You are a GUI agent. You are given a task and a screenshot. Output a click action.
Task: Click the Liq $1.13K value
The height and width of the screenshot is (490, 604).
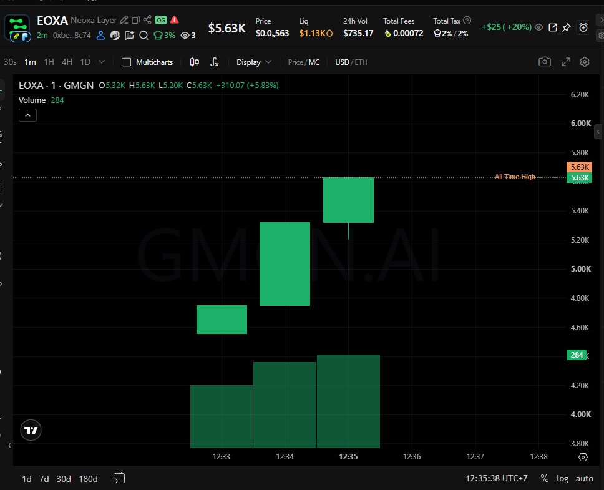(316, 34)
